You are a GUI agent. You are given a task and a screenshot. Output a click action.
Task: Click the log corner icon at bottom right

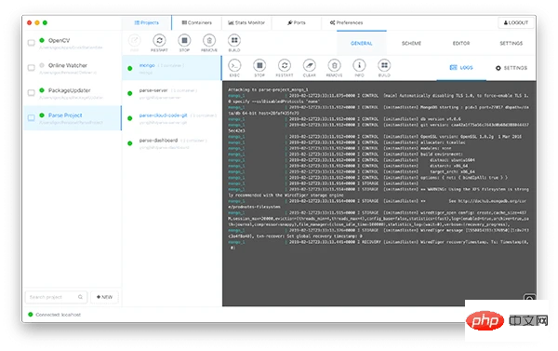point(529,297)
